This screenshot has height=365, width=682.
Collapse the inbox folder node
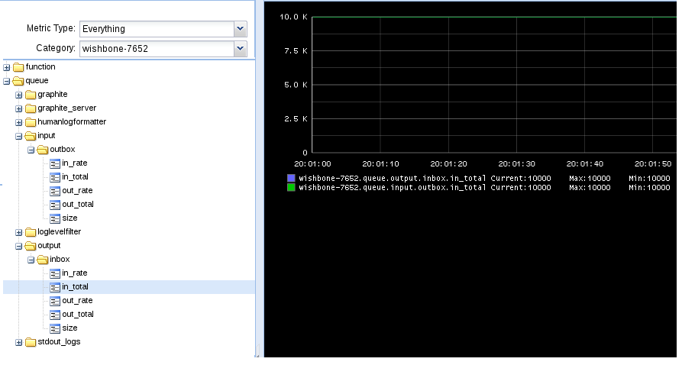click(31, 260)
